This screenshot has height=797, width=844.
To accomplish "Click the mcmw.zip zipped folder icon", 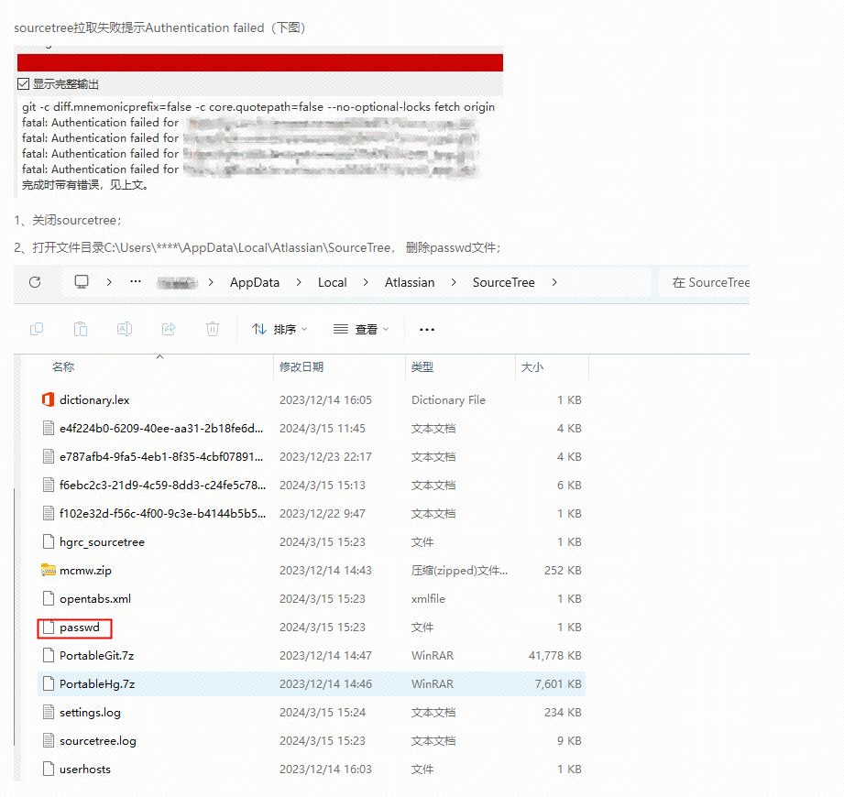I will click(49, 570).
